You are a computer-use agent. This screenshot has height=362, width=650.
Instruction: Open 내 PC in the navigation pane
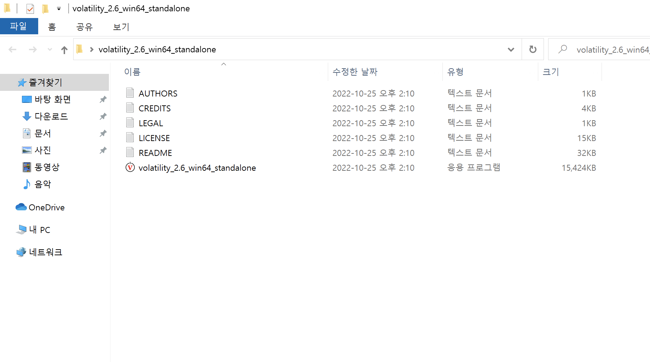[40, 230]
